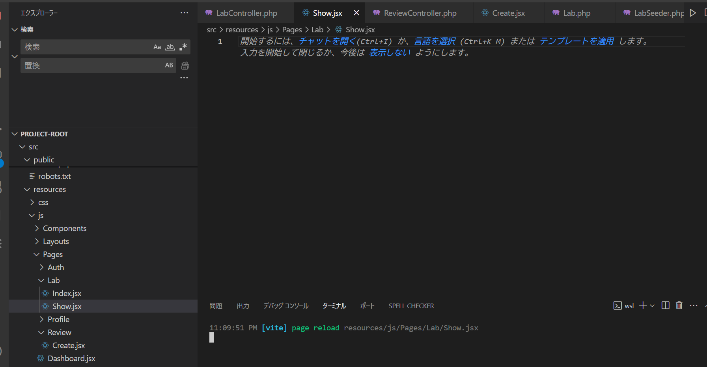Switch to the ReviewController.php tab
707x367 pixels.
tap(420, 13)
